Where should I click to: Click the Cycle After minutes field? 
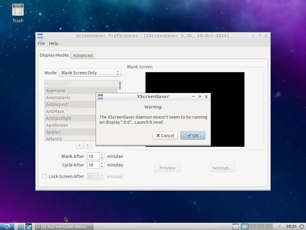pos(93,165)
